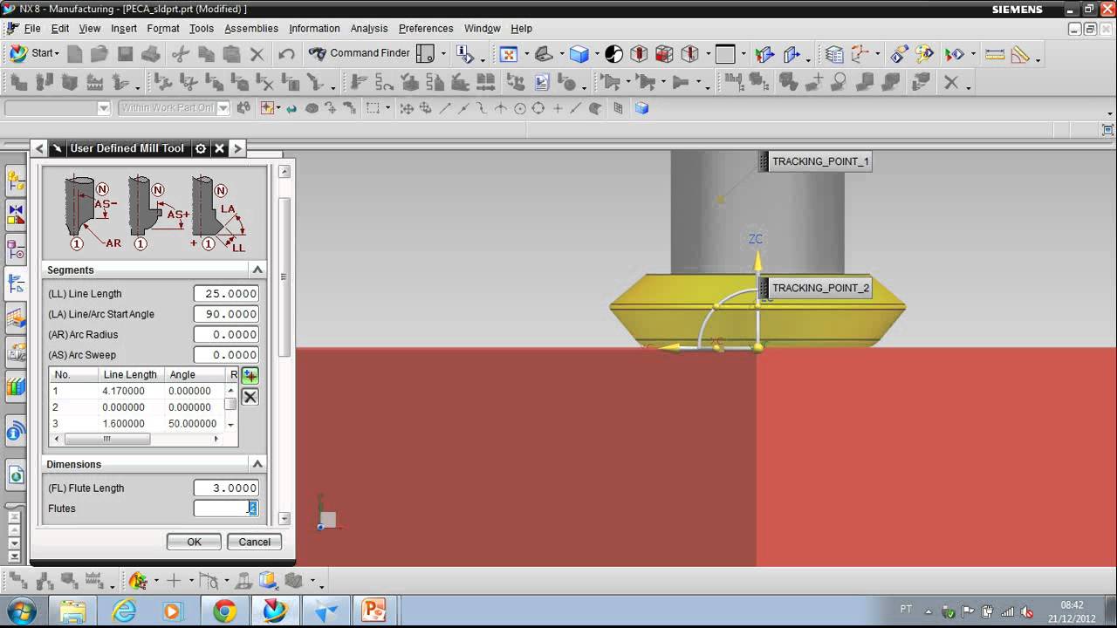Screen dimensions: 1117x628
Task: Go to the previous dialog with left arrow
Action: coord(39,148)
